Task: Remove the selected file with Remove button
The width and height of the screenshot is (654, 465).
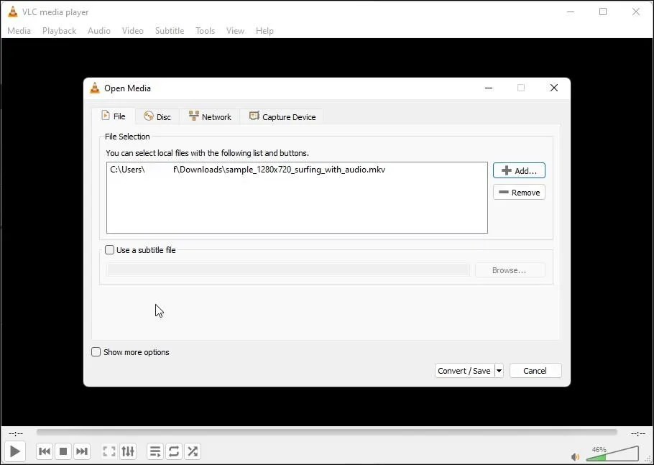Action: (519, 192)
